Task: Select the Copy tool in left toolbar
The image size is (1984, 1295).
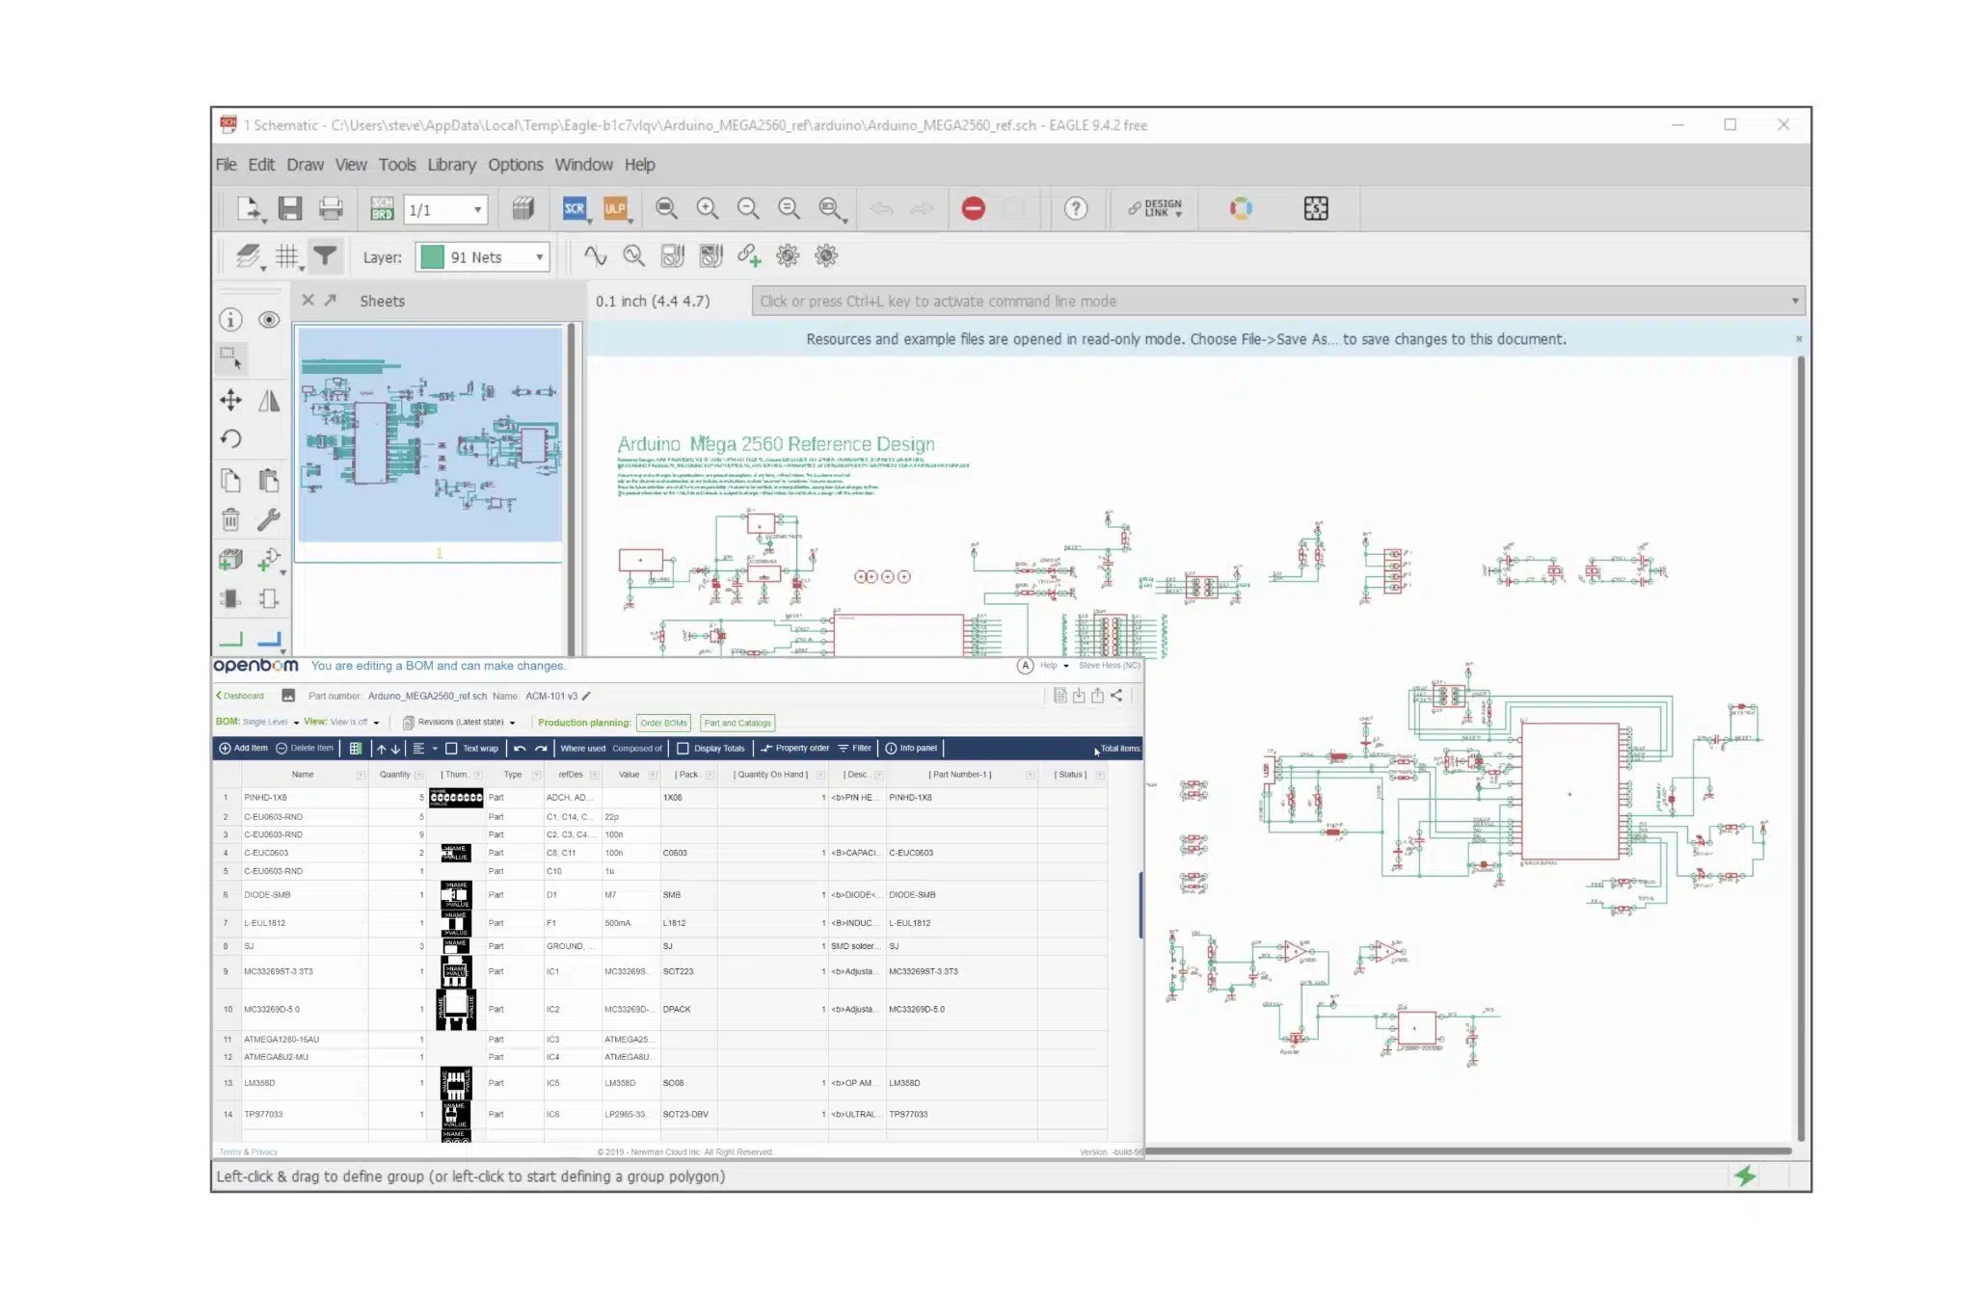Action: [230, 481]
